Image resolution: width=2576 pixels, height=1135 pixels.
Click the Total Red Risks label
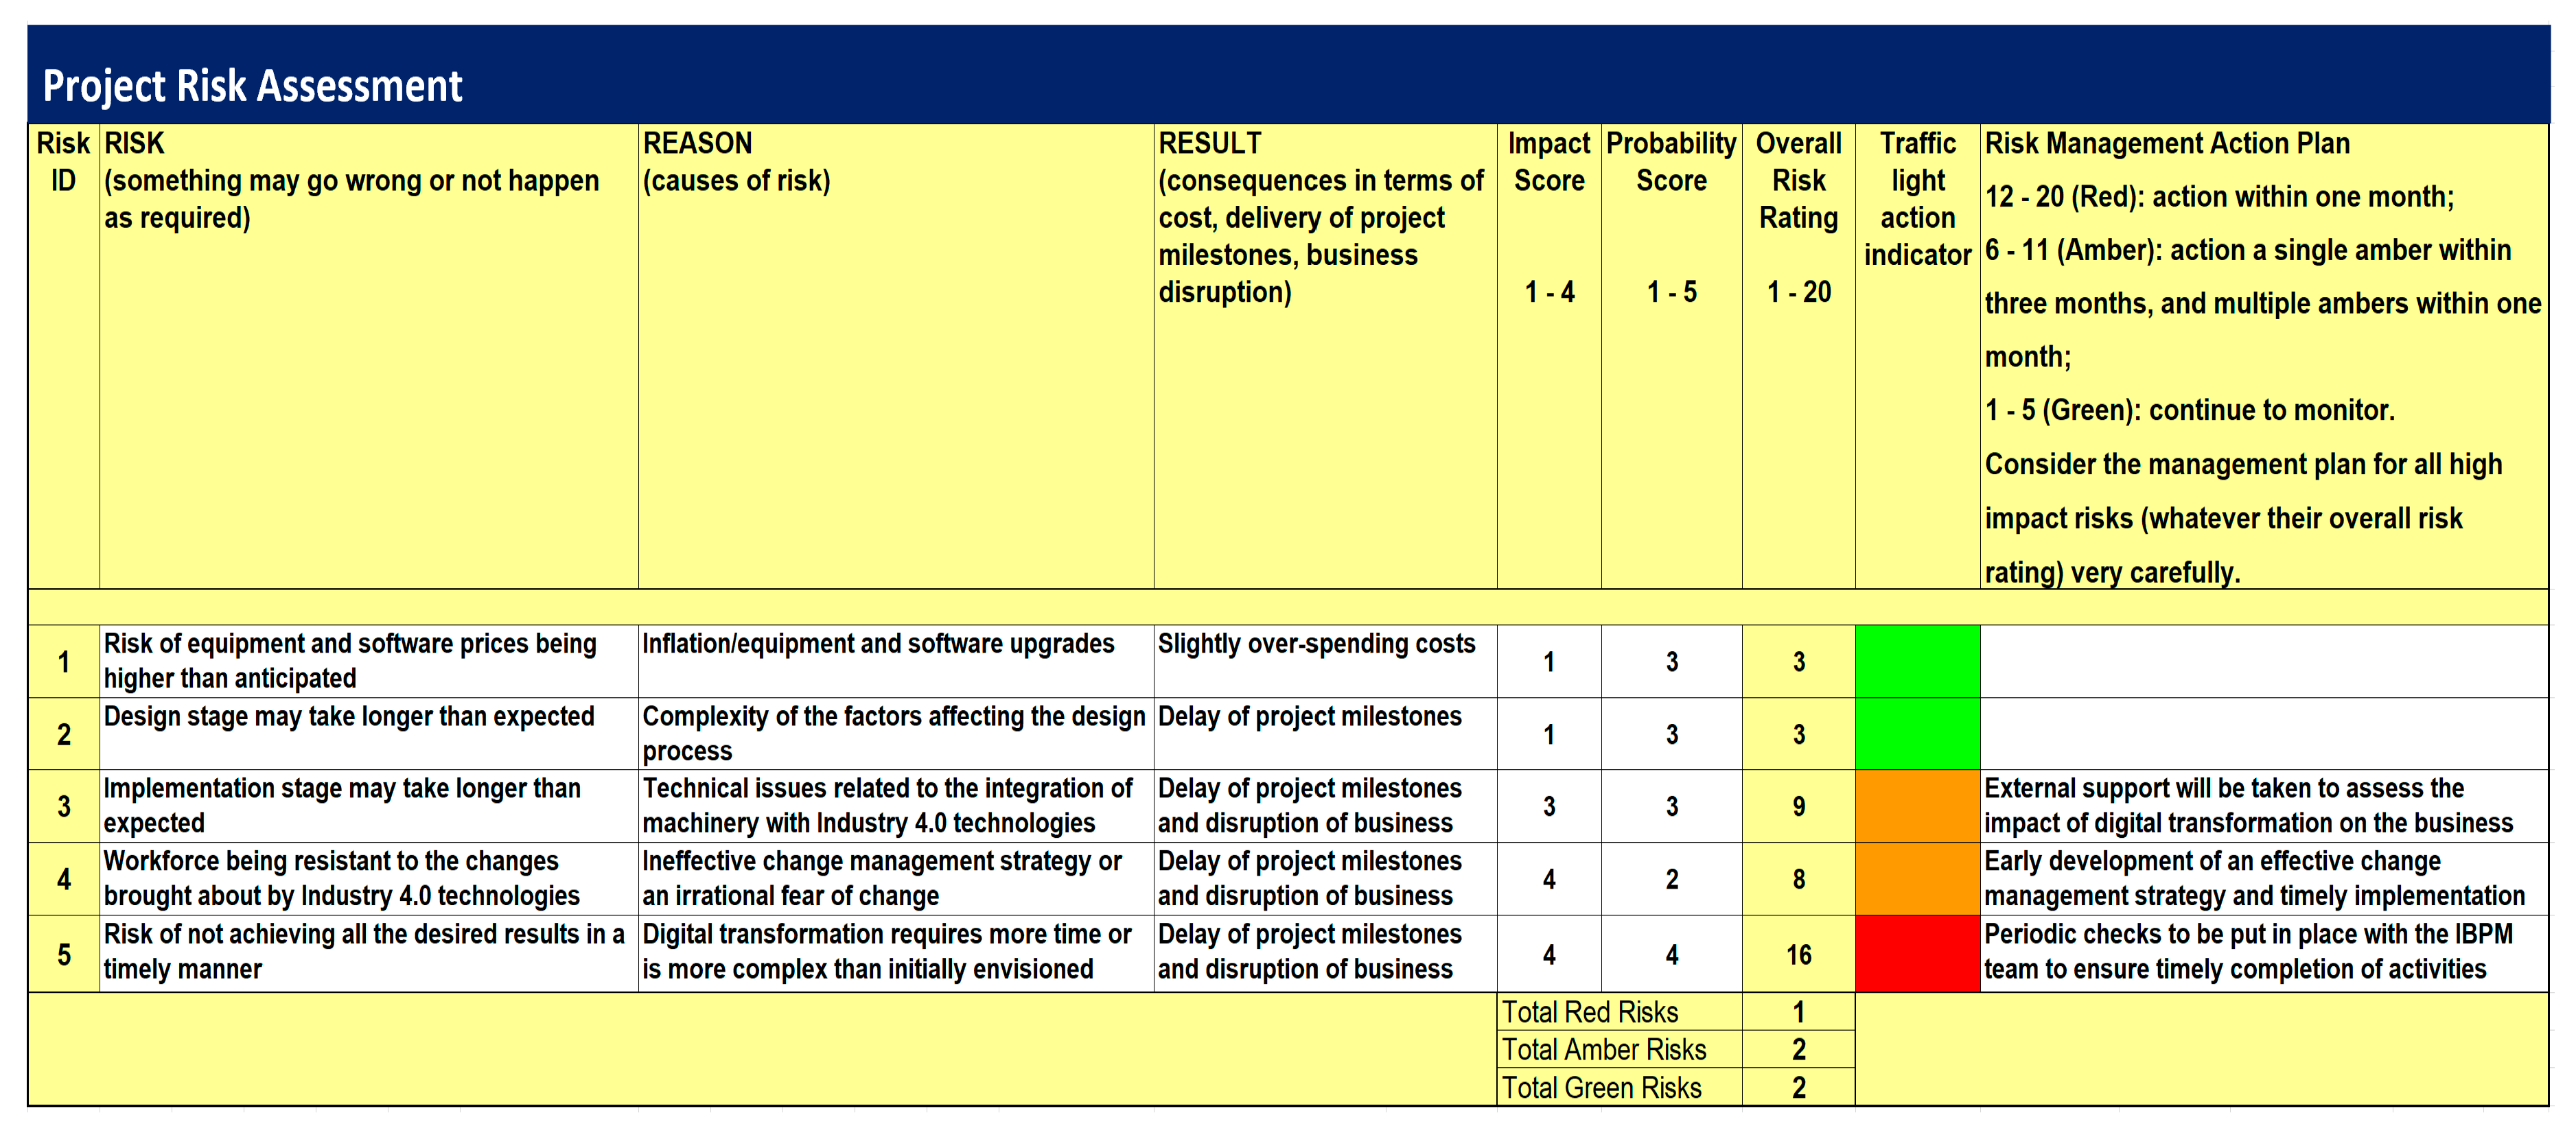1590,1012
